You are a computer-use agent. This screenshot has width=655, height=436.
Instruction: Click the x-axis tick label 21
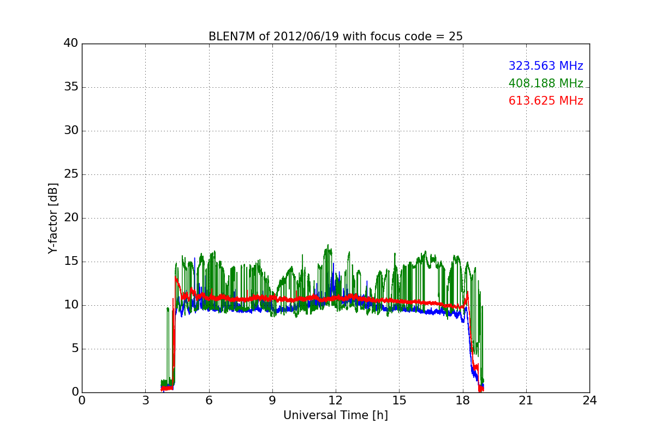[x=526, y=401]
